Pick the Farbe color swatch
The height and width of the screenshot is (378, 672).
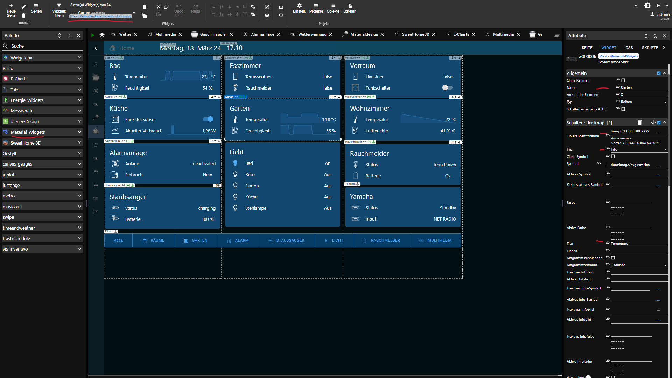pos(617,211)
